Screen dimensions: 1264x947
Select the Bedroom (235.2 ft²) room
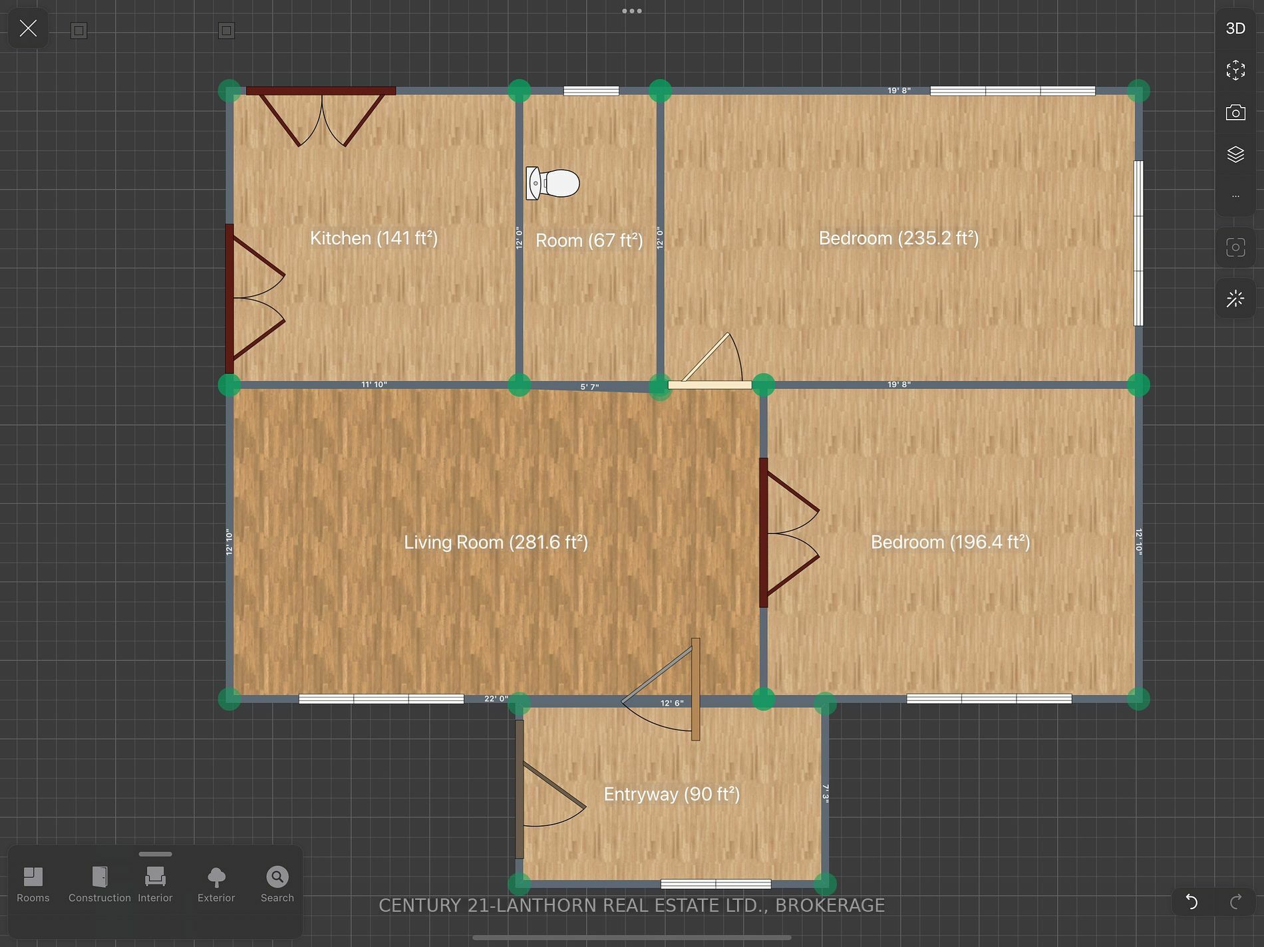899,238
